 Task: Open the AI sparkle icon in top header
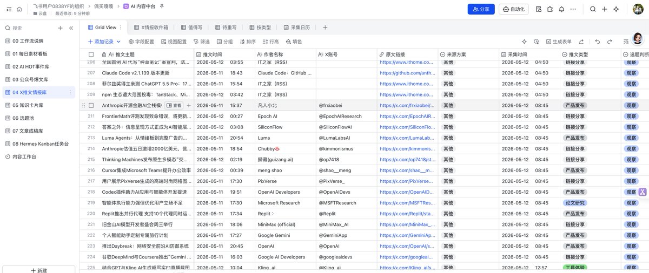[617, 9]
